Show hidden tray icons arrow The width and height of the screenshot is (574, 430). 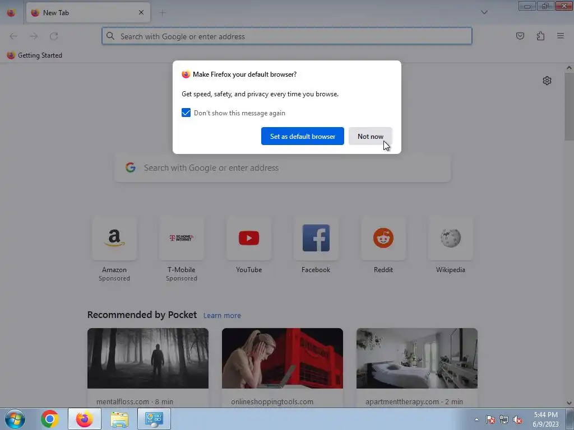(476, 419)
